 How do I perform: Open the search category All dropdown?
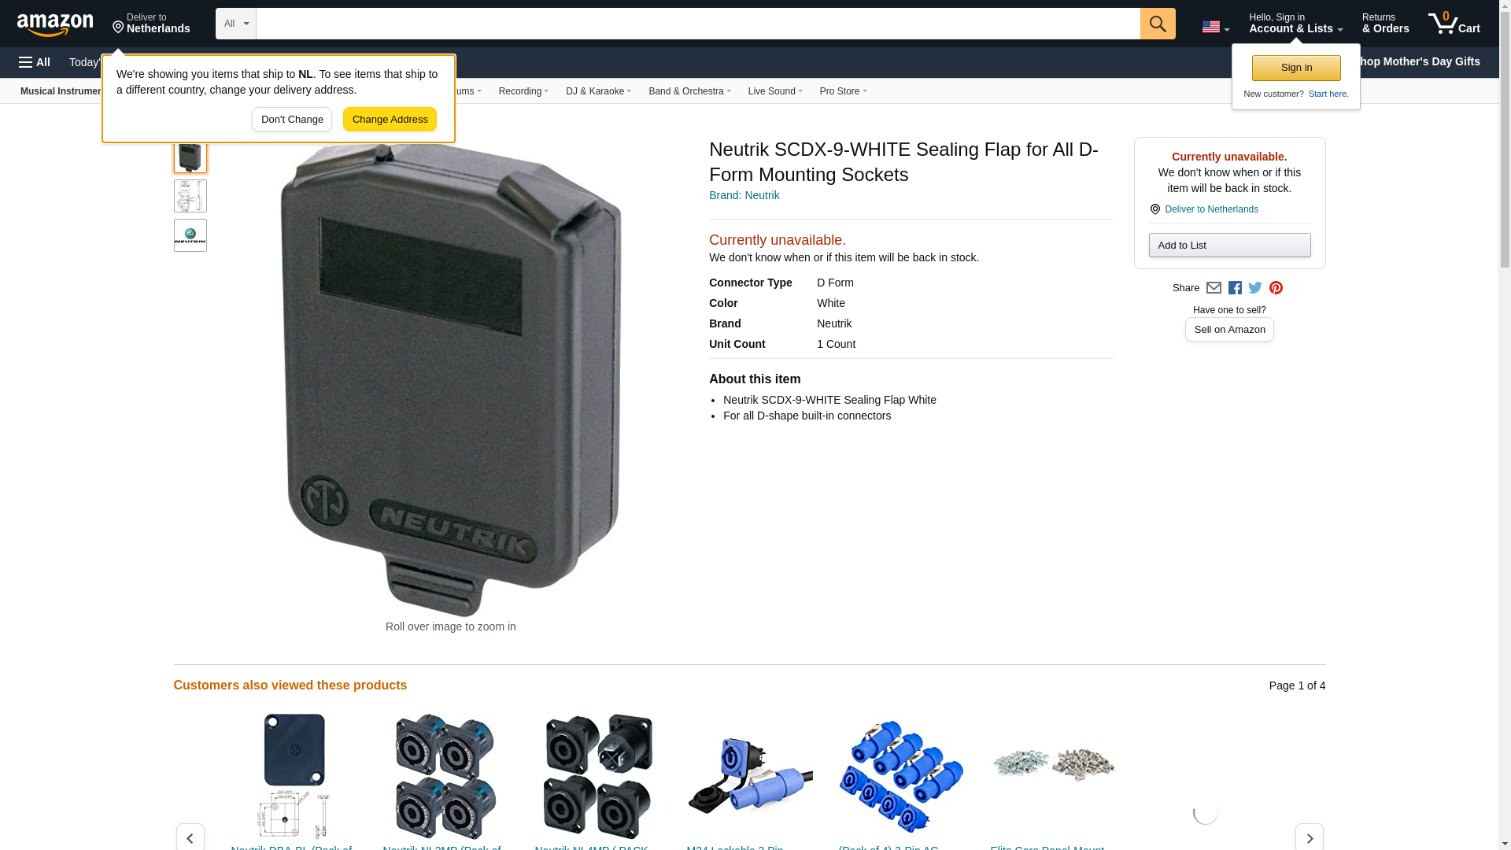tap(236, 24)
